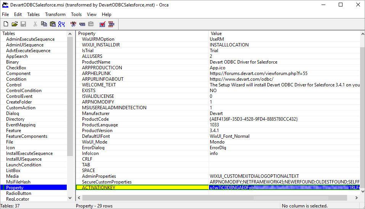
Task: Select the Feature table
Action: pos(13,131)
